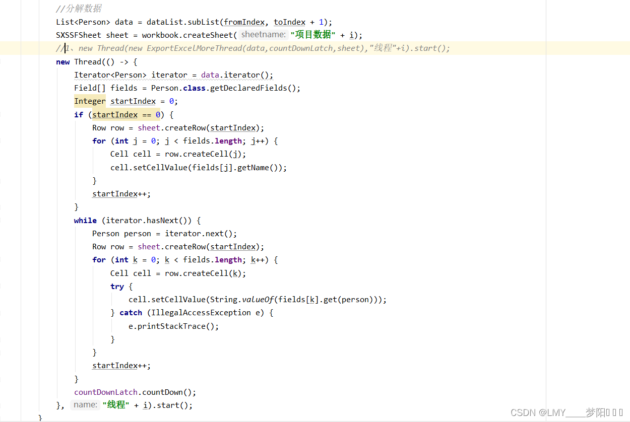Click the 'if' keyword
630x422 pixels.
click(79, 114)
